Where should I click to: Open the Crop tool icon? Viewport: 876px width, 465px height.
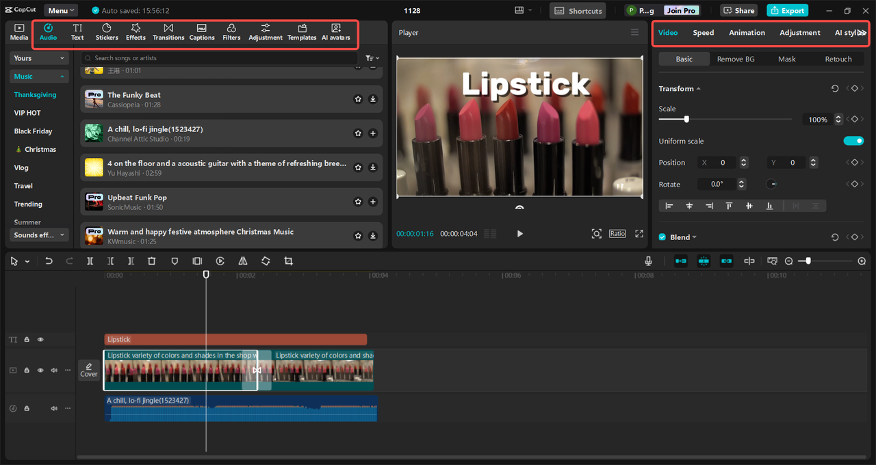point(288,261)
